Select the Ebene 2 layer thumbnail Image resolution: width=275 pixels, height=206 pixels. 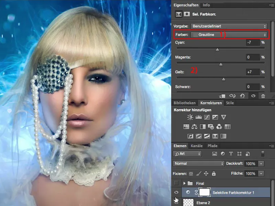click(188, 202)
